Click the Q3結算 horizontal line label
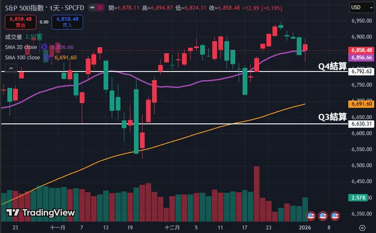 [x=332, y=117]
